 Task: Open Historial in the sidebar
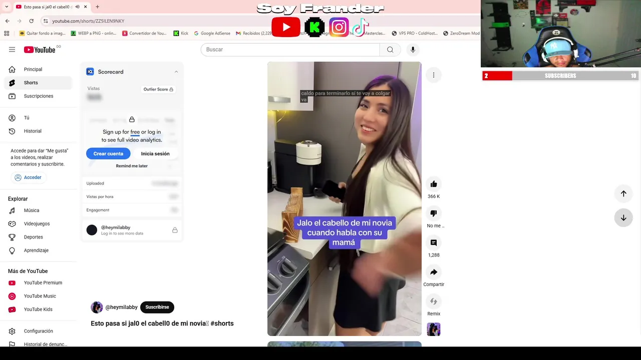coord(39,131)
